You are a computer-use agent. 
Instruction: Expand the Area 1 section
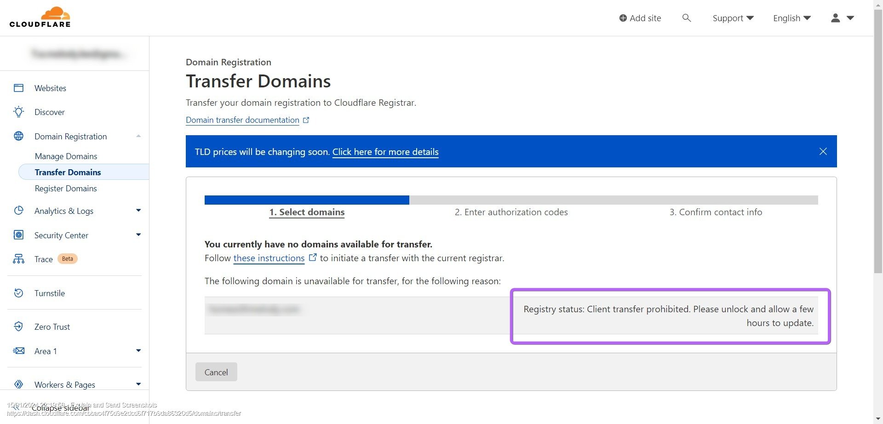point(138,351)
